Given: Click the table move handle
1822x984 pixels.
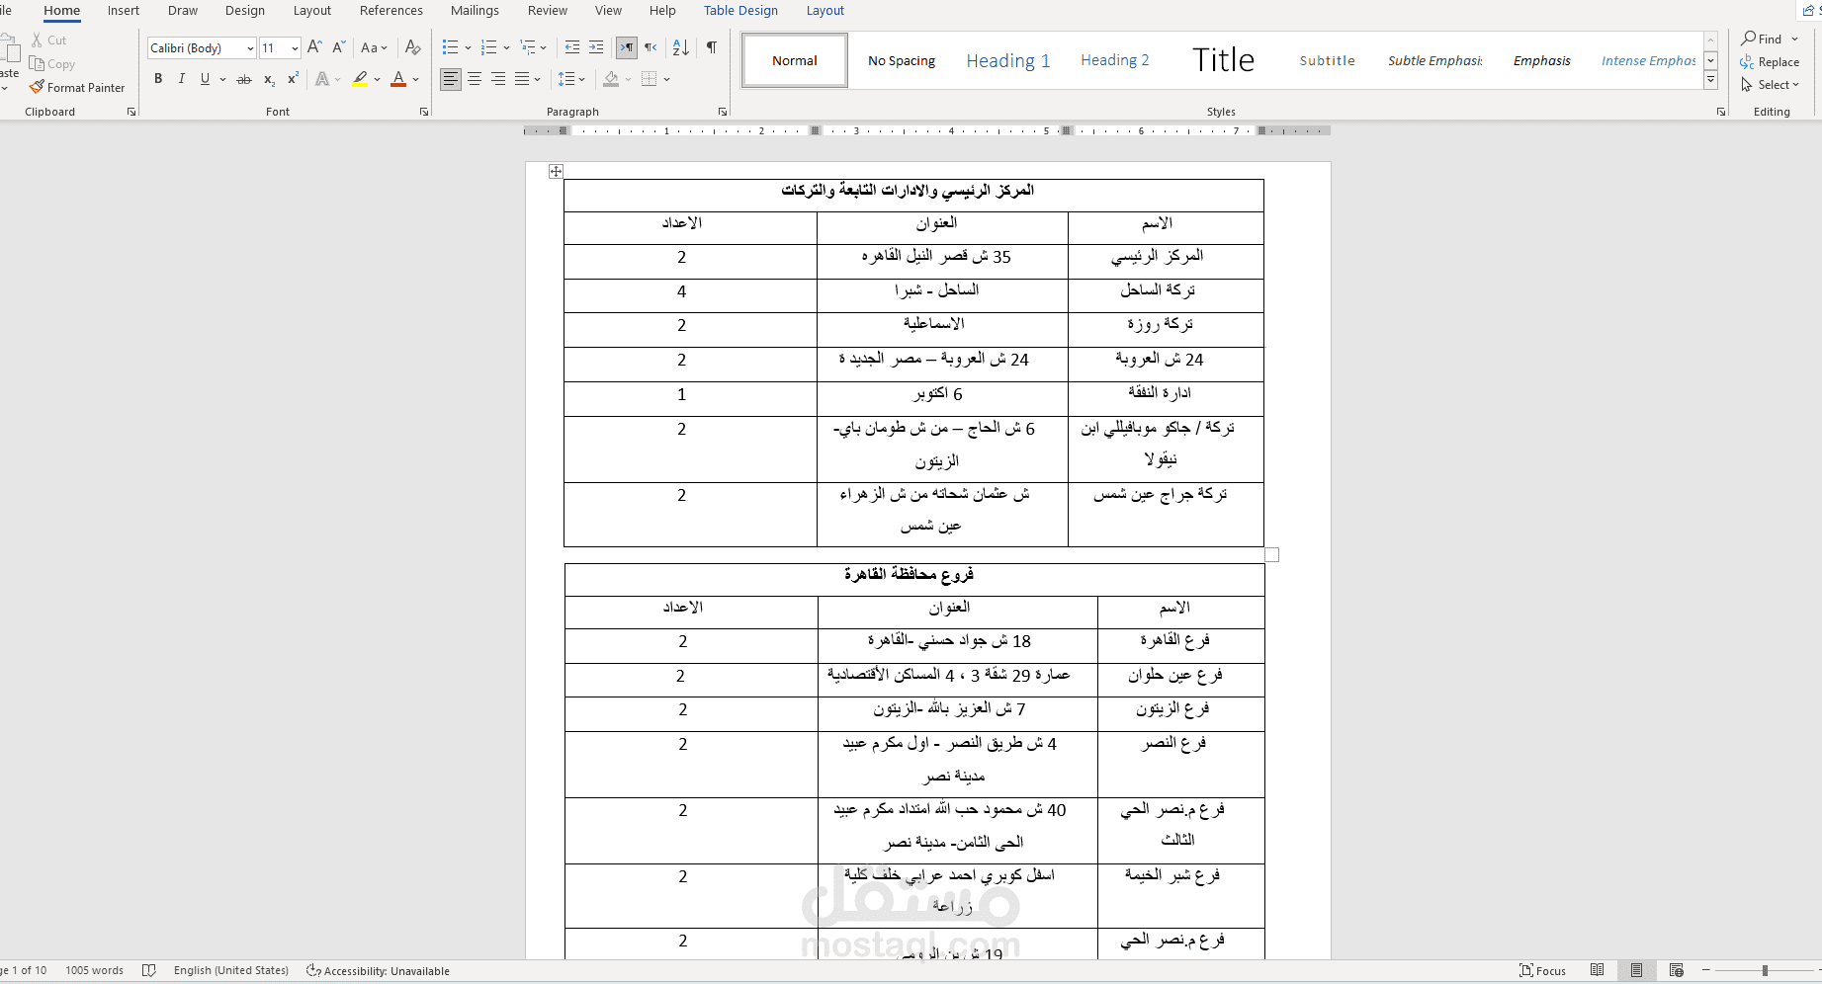Looking at the screenshot, I should point(556,171).
